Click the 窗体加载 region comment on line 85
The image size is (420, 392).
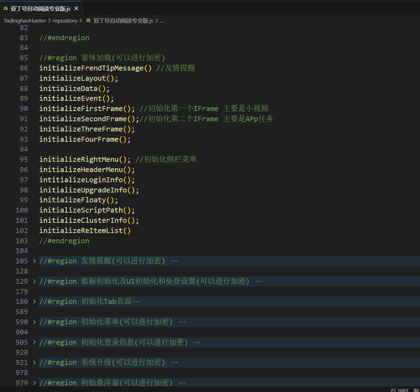tap(102, 58)
